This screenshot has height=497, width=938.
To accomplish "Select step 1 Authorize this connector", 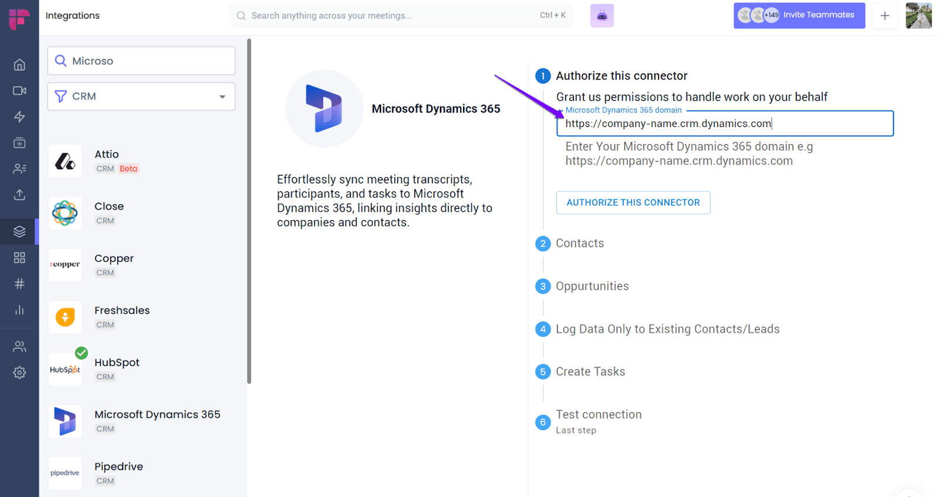I will tap(621, 76).
